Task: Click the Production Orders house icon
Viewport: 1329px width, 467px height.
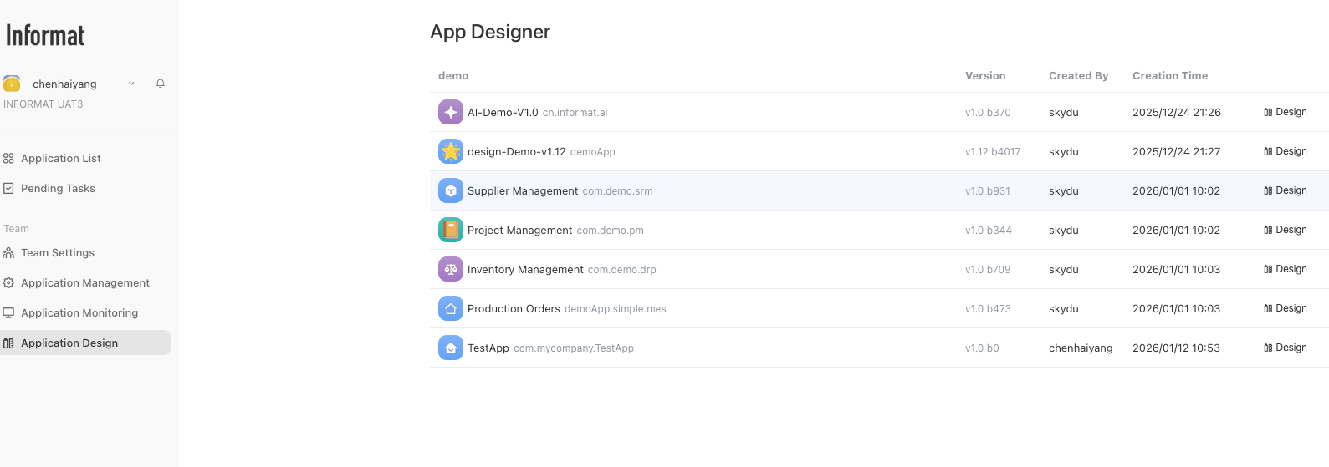Action: tap(450, 308)
